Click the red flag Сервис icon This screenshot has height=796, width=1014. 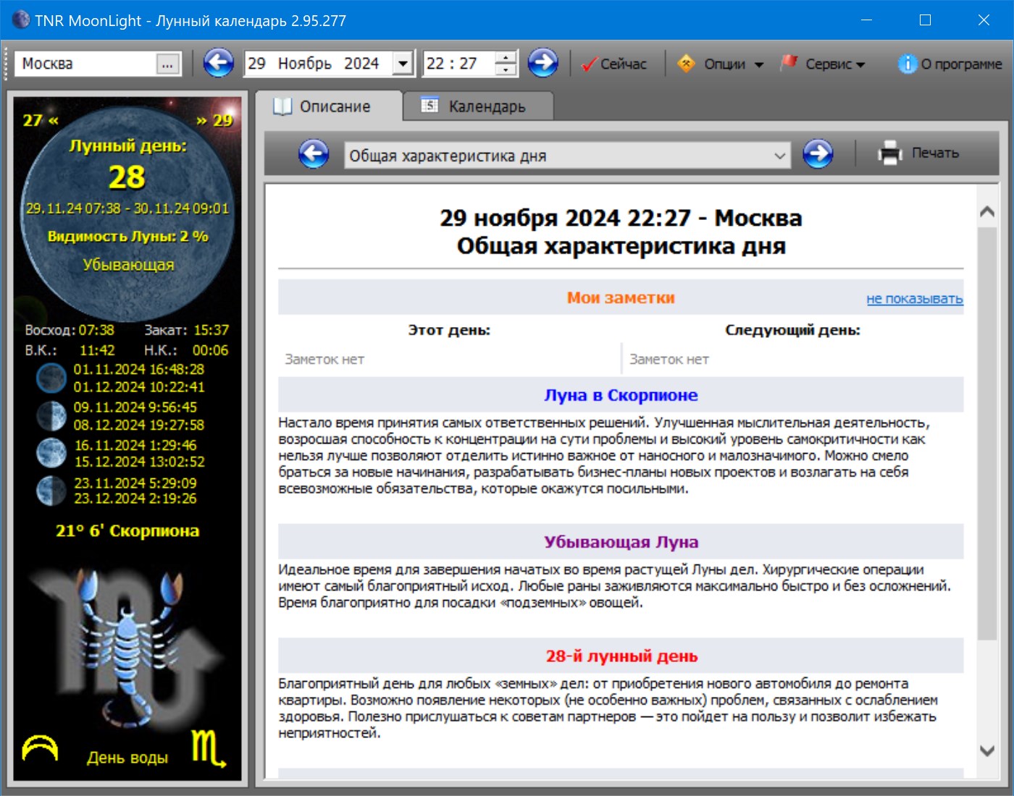[x=789, y=63]
